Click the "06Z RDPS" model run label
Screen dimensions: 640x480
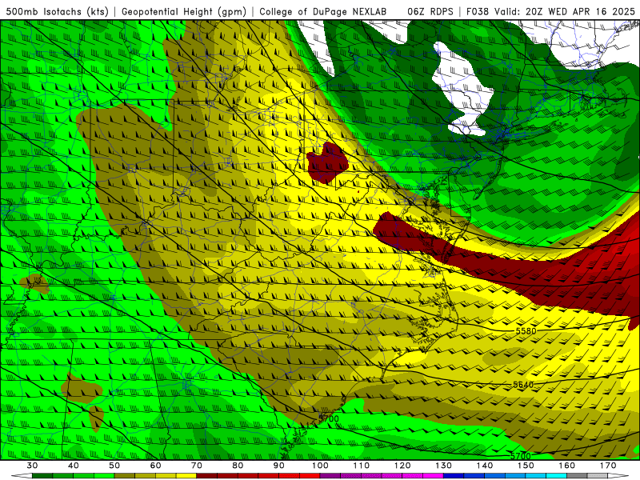430,11
